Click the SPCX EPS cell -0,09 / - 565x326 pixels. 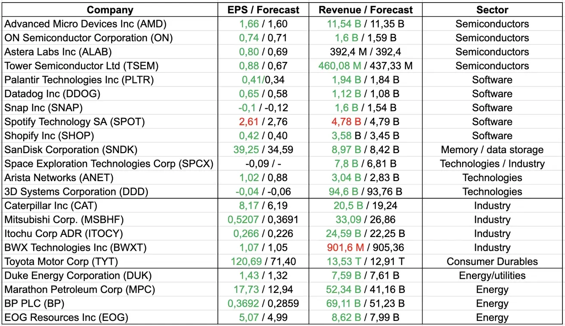(x=263, y=164)
